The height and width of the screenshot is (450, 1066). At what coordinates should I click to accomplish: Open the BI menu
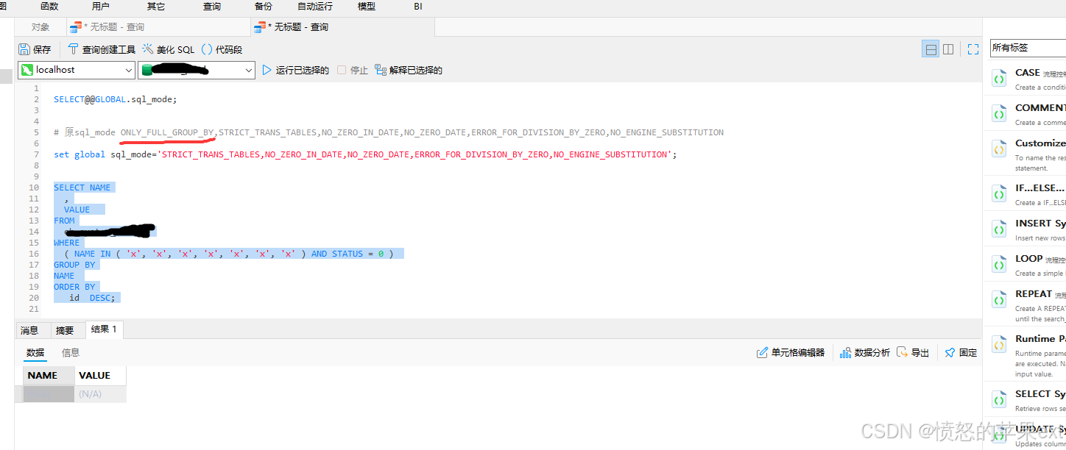[x=418, y=6]
